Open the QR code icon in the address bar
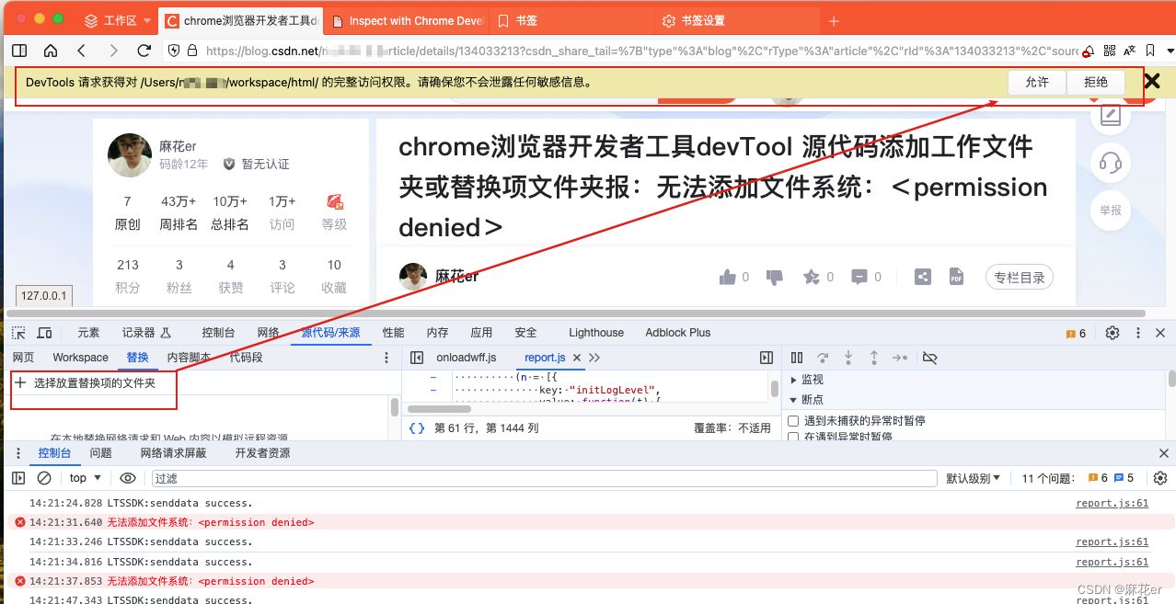This screenshot has height=604, width=1176. [1109, 51]
